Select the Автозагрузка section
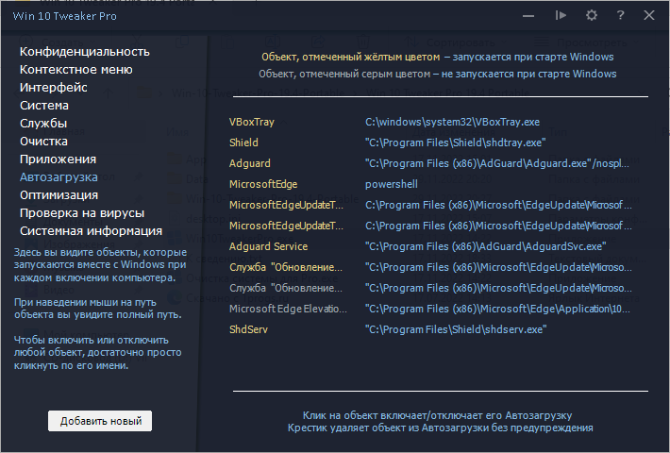670x453 pixels. tap(59, 177)
